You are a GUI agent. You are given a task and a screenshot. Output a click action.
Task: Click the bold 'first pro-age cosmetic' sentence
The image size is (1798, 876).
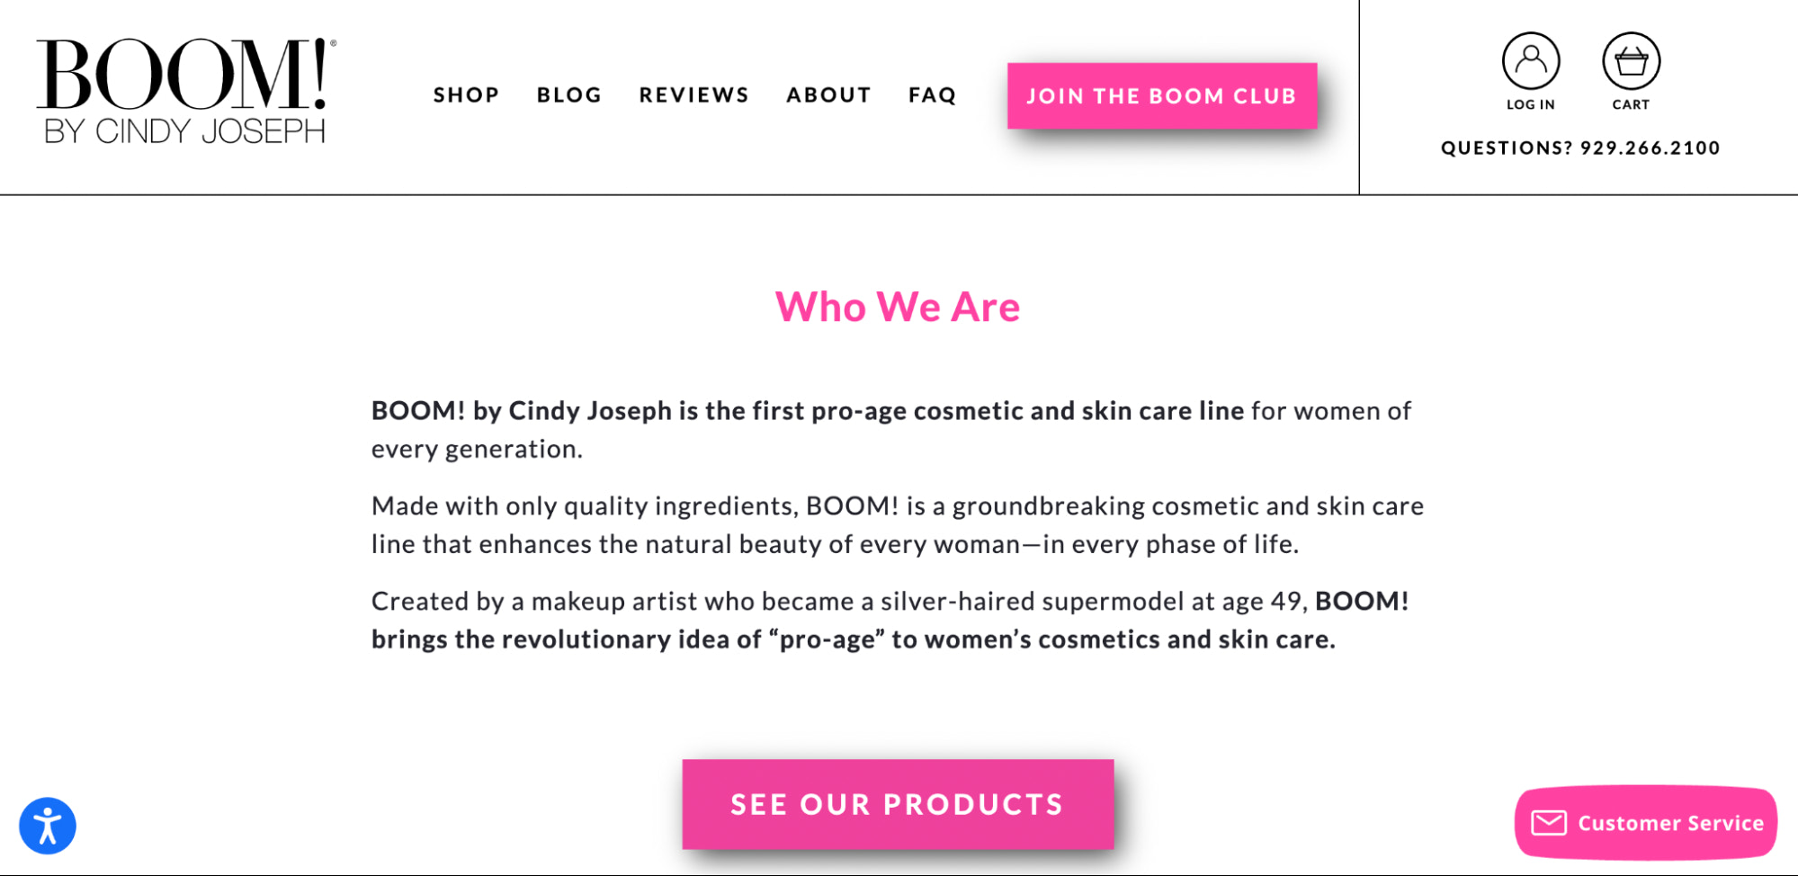coord(807,411)
